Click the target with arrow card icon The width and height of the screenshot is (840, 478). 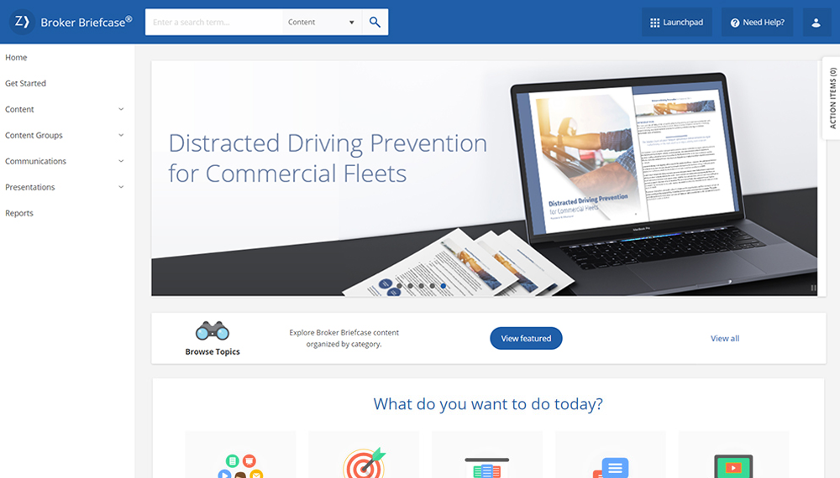coord(365,463)
